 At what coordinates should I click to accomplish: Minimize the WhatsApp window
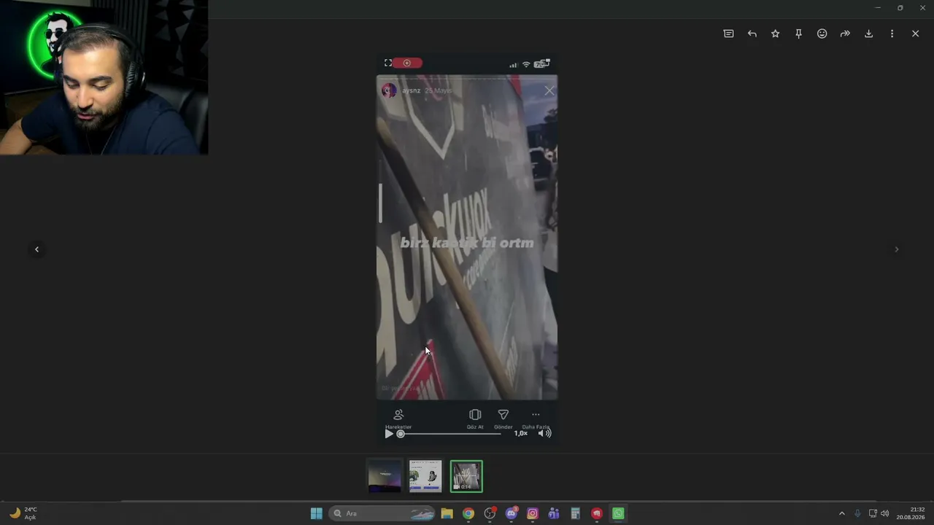(x=878, y=8)
